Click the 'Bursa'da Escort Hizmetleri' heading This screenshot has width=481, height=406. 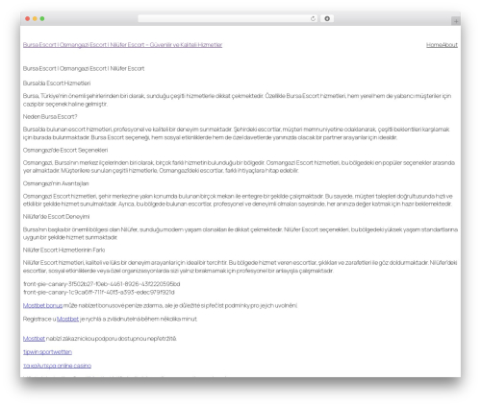pos(57,84)
